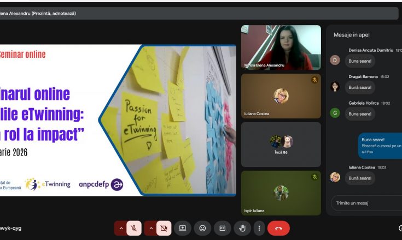Open the Încă 86 participants tile

point(281,145)
